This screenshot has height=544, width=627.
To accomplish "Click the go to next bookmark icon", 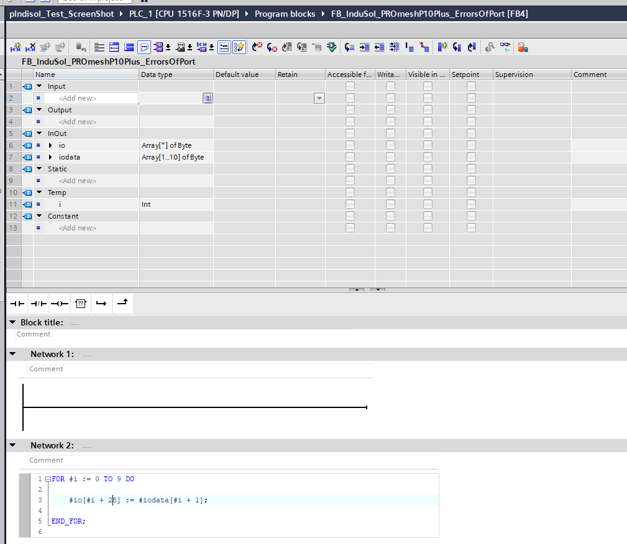I will [457, 47].
